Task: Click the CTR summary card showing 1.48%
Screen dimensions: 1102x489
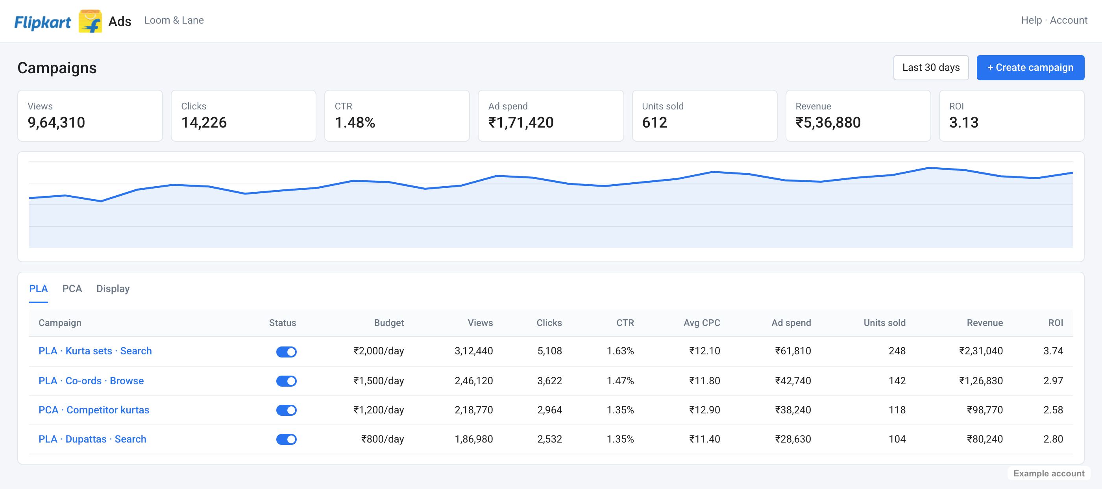Action: 397,115
